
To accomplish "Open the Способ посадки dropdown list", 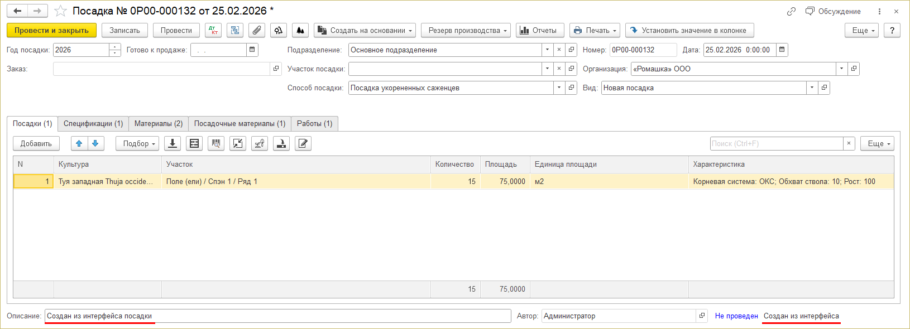I will [x=559, y=88].
